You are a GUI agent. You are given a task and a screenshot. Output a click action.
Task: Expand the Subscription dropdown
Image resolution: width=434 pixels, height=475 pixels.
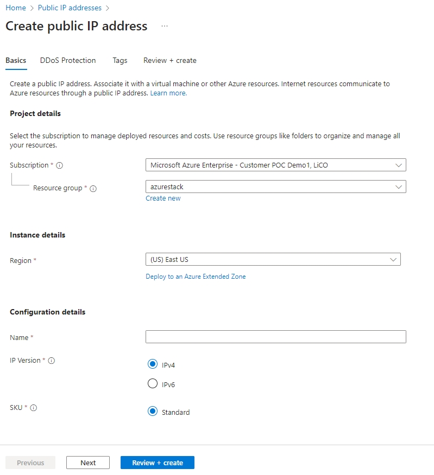click(275, 165)
